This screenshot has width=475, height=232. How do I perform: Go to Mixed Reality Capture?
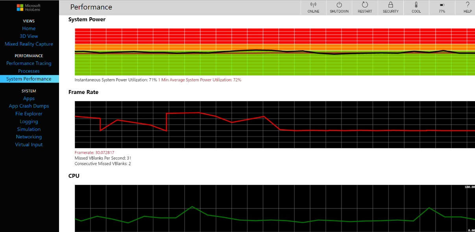click(29, 44)
